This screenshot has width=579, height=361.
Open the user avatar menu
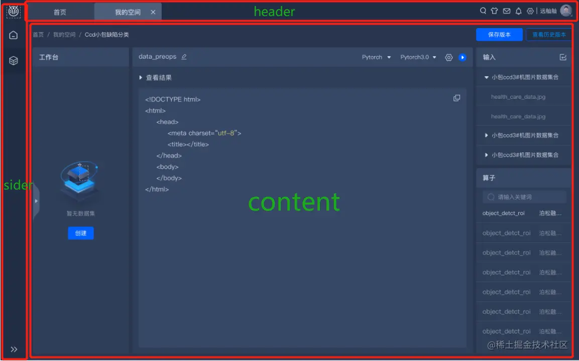point(566,11)
